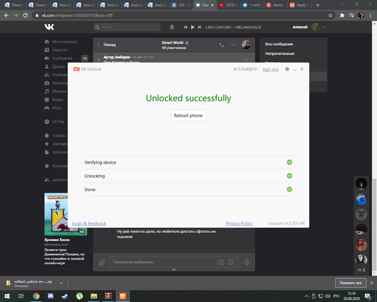Click attach paperclip icon in chat

[102, 262]
